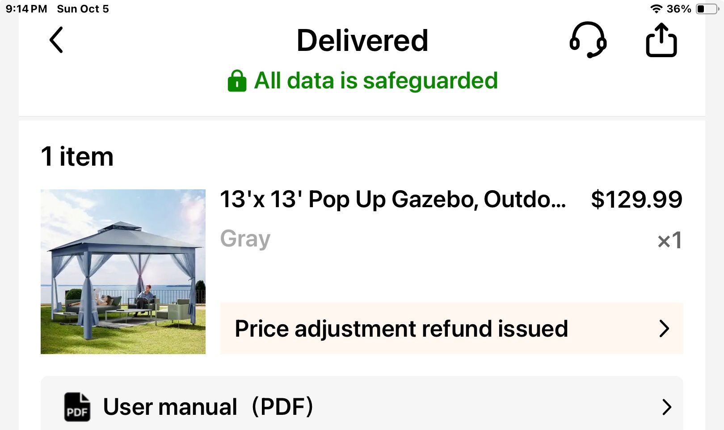Click the PDF file icon

pyautogui.click(x=77, y=407)
